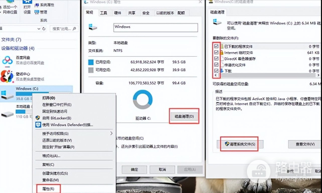
Task: Toggle DirectX 着色器缓存 checkbox
Action: (x=216, y=58)
